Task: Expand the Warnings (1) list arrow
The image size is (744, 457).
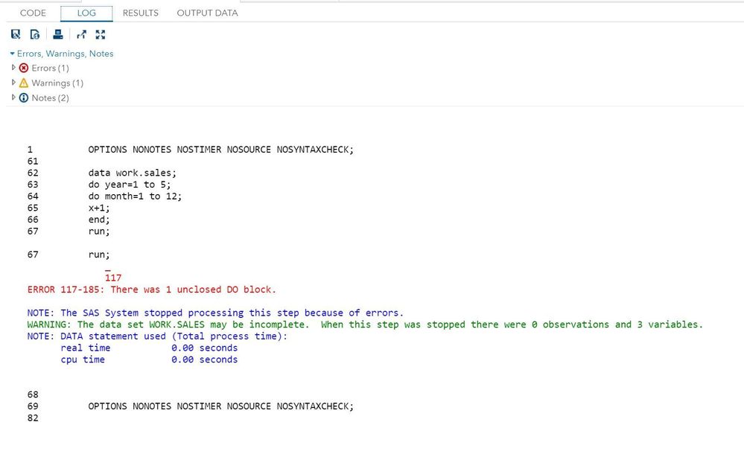Action: [x=13, y=83]
